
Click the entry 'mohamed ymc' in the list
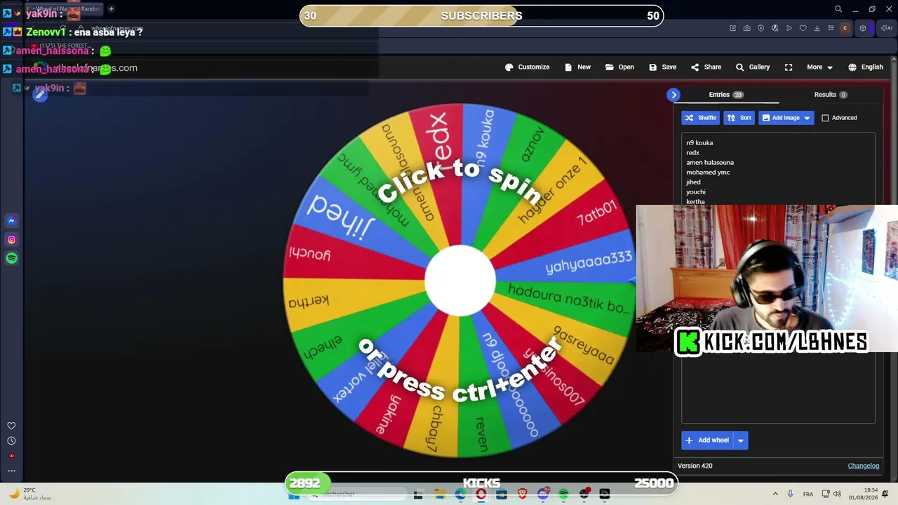pyautogui.click(x=708, y=173)
